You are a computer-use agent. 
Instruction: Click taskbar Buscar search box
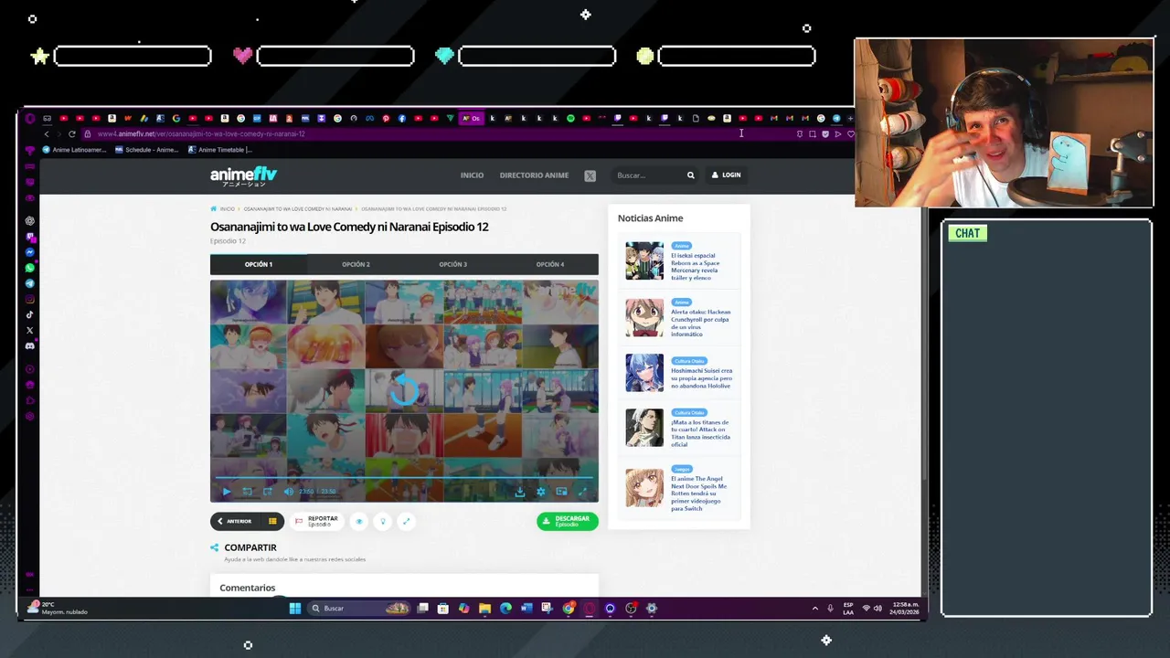coord(359,608)
